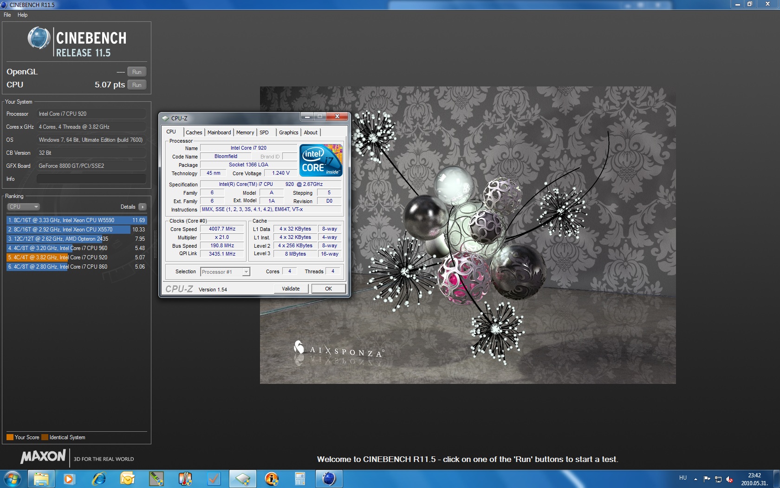
Task: Click the Multiplier x 21.0 value
Action: pyautogui.click(x=222, y=237)
